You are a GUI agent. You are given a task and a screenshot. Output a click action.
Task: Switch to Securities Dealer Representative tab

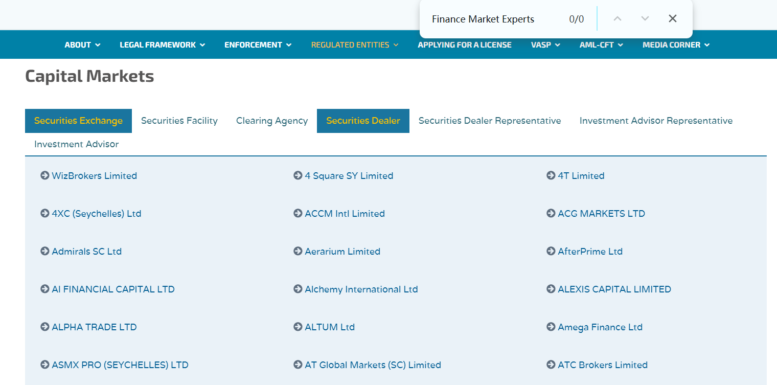pos(490,121)
